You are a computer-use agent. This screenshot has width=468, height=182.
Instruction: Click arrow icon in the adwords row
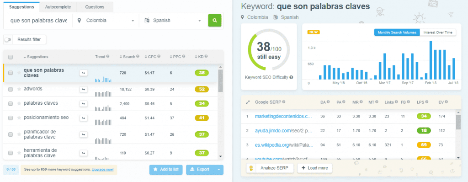pos(83,89)
